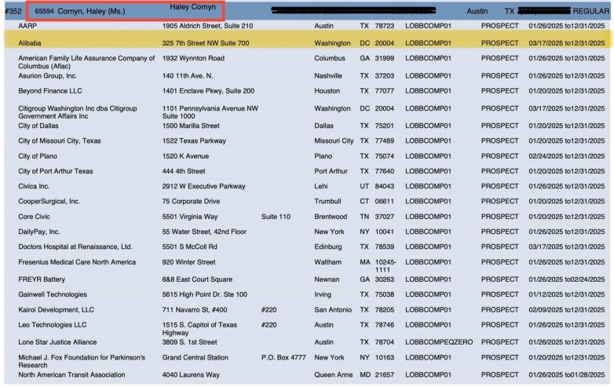Click 'North American Transit Association' name
Viewport: 614px width, 387px height.
click(x=71, y=375)
